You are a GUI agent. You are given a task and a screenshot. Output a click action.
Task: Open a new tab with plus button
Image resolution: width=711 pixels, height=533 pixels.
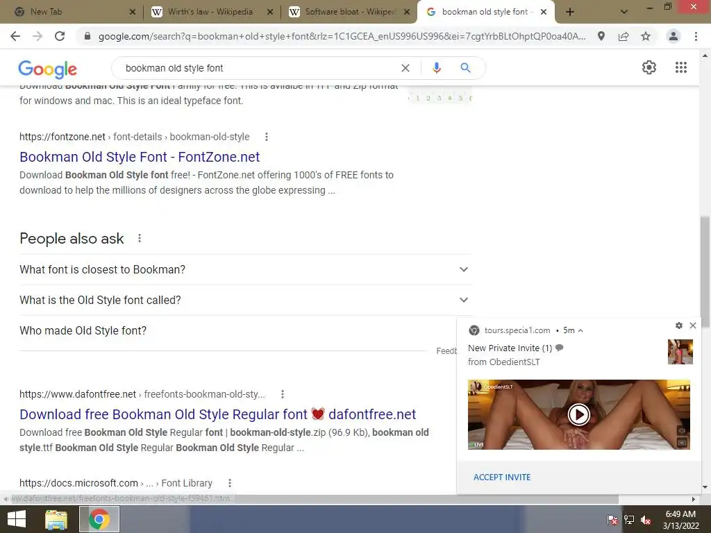[x=570, y=12]
